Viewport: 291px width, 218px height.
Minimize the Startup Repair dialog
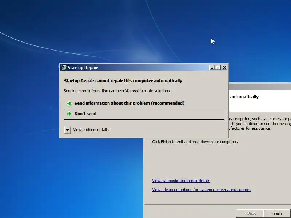coord(212,68)
